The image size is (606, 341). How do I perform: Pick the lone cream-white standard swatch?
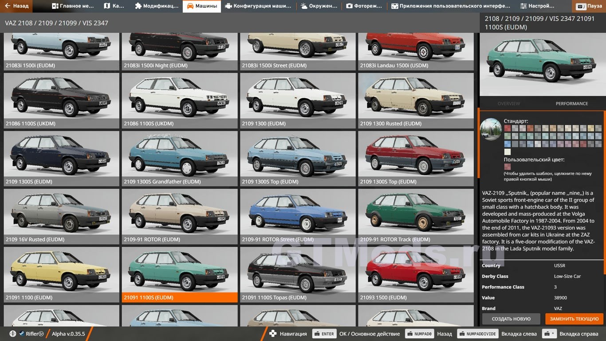tap(508, 152)
